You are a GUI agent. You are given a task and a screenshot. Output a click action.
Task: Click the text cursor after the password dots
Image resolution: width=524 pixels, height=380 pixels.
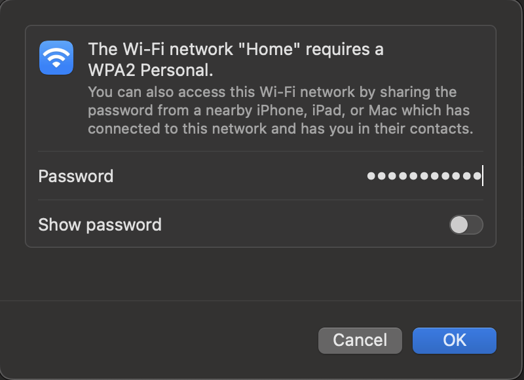(x=483, y=176)
